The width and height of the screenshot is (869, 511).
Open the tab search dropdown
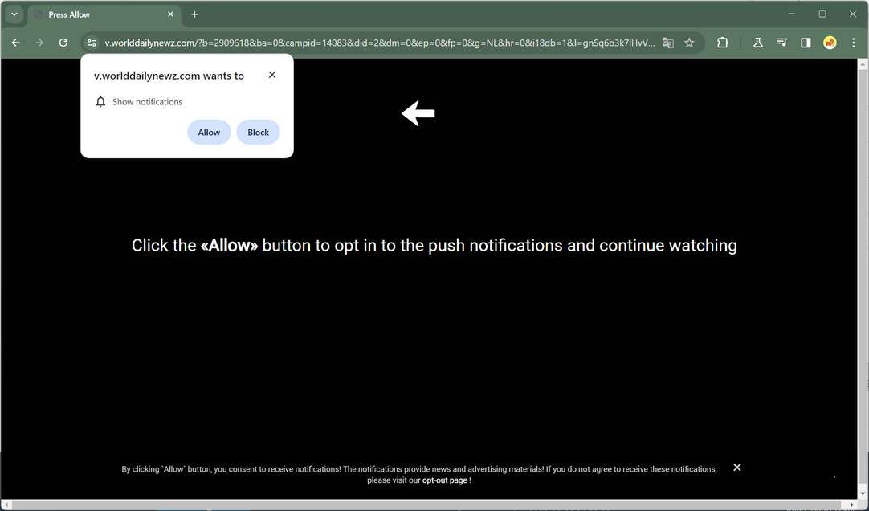pyautogui.click(x=14, y=14)
